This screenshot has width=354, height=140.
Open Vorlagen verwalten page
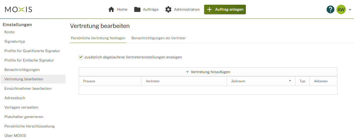21,107
